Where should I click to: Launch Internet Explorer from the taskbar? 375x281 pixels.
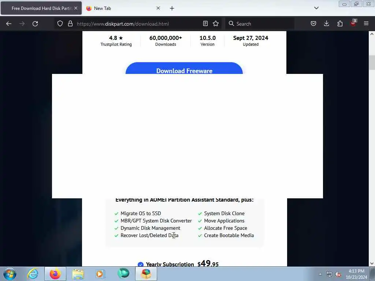[x=33, y=274]
